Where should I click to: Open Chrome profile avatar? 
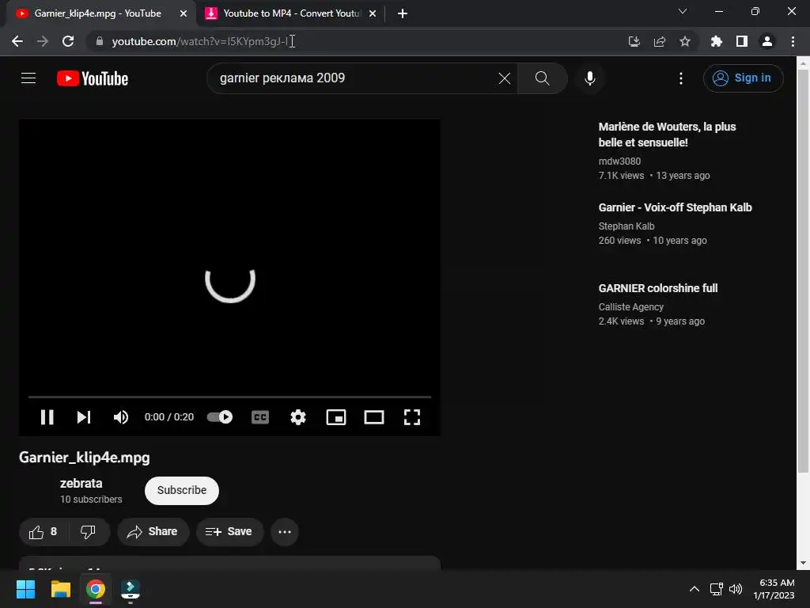(x=767, y=41)
